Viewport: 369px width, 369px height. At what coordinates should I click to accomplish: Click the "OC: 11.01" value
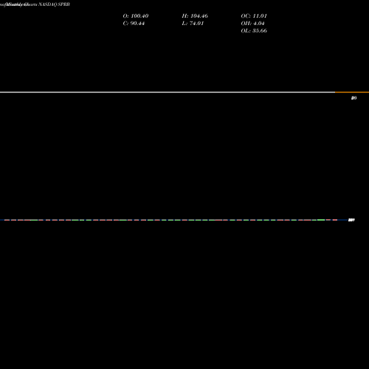click(x=254, y=16)
